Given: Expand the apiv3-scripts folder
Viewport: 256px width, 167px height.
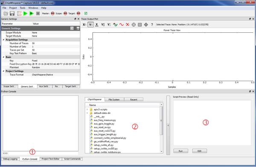Looking at the screenshot, I should [87, 110].
